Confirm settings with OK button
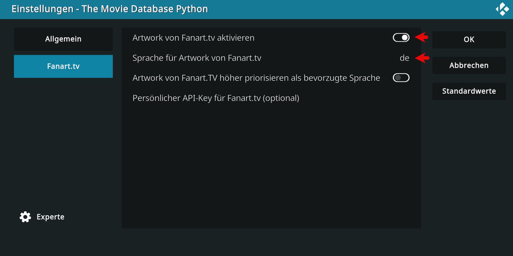 [x=469, y=40]
